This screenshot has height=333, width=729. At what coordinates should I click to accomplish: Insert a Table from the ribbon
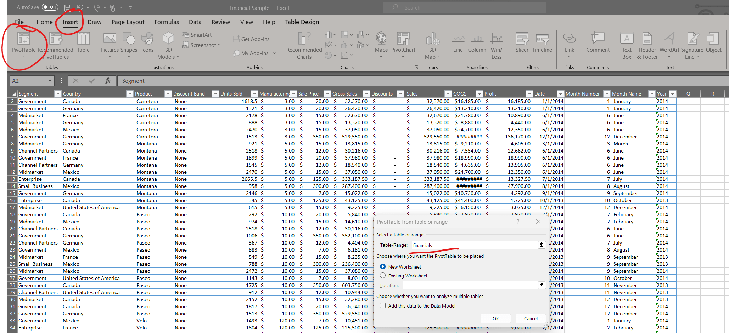pos(84,42)
